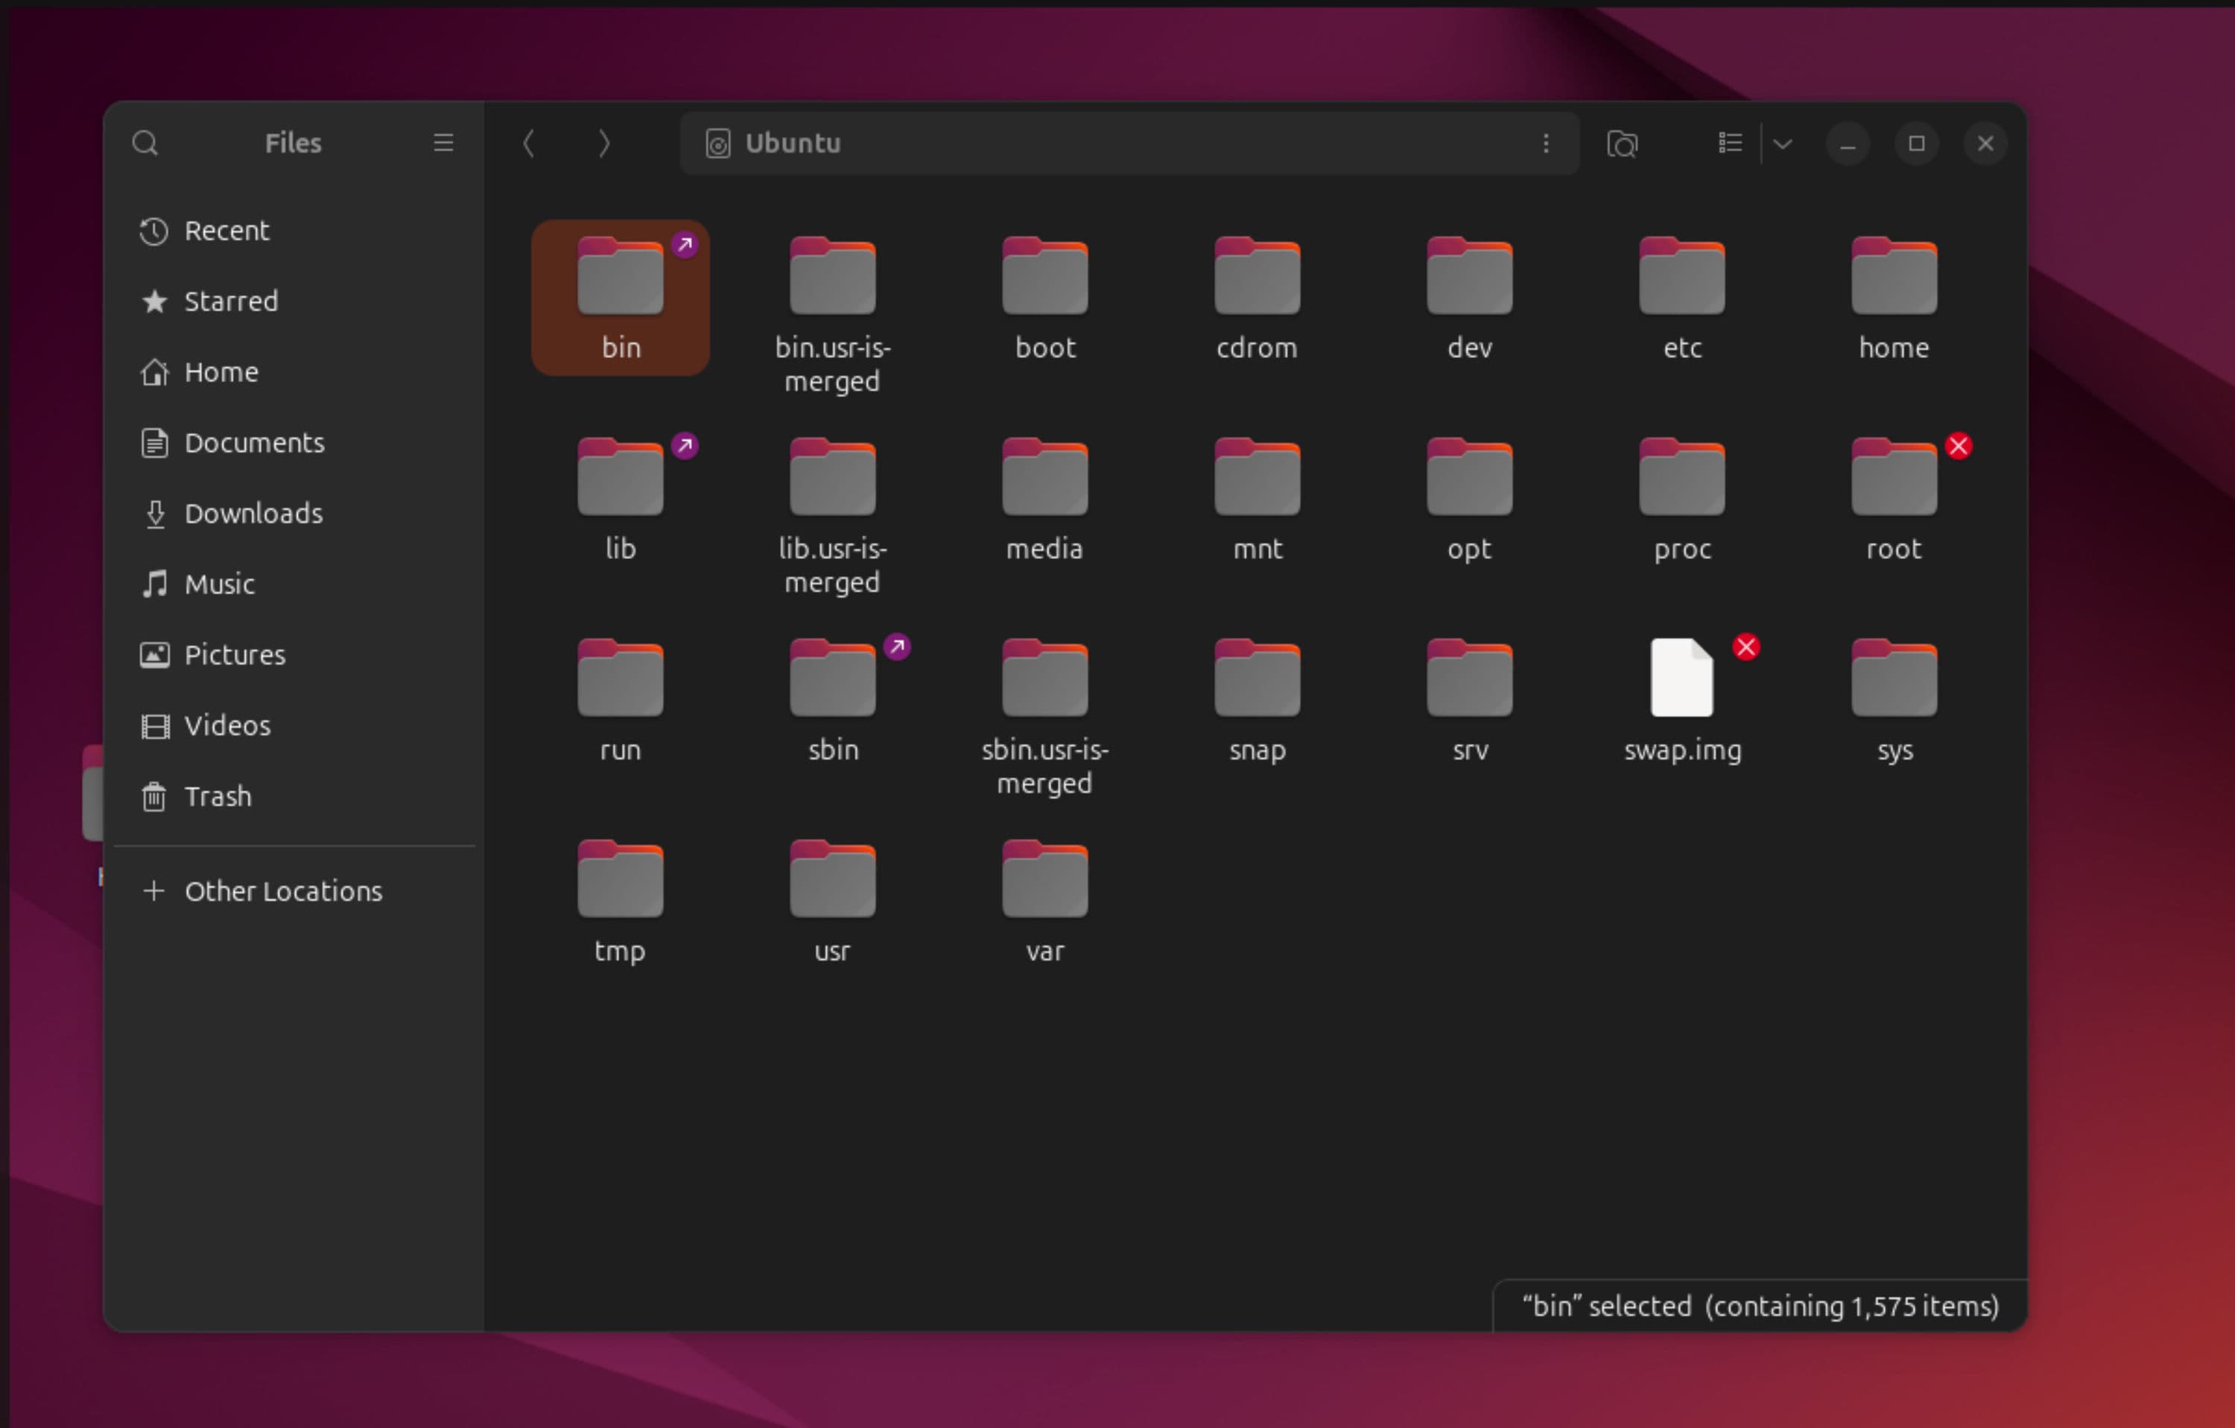Click the search magnifier icon
This screenshot has height=1428, width=2235.
(145, 143)
